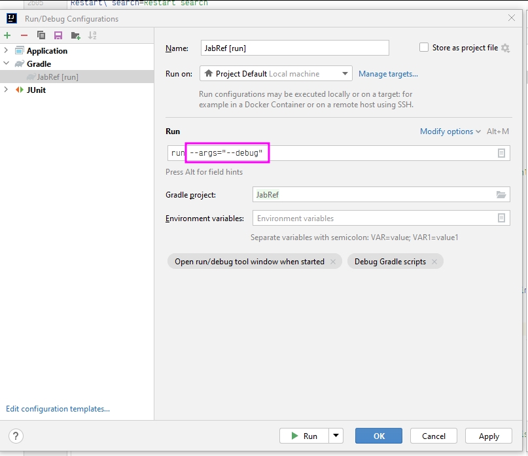Browse for the Gradle project folder

click(x=501, y=195)
